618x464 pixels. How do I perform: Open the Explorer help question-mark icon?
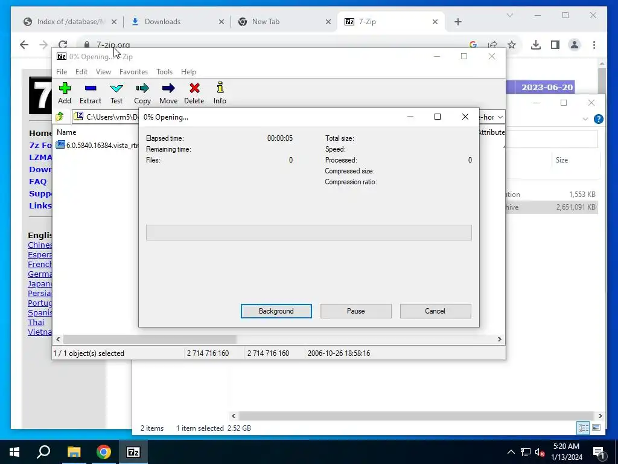coord(598,119)
